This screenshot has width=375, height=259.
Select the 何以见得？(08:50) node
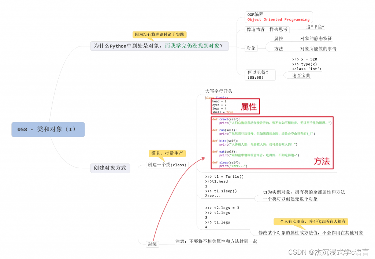pos(260,74)
